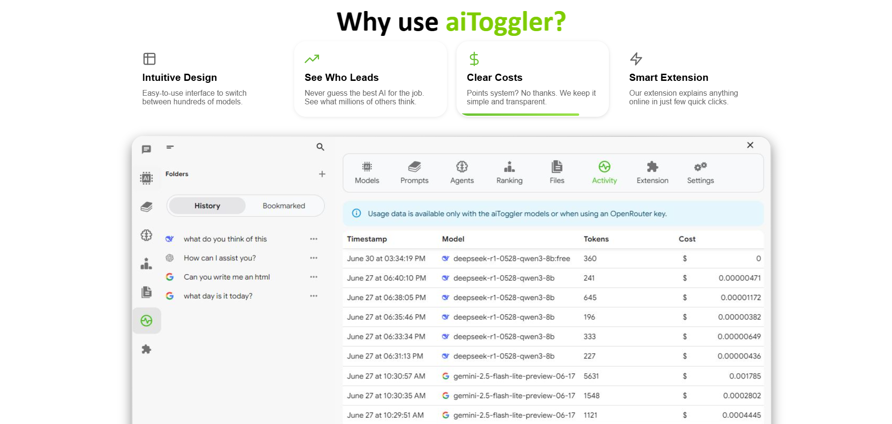The image size is (892, 424).
Task: Click token count 5631
Action: coord(591,377)
